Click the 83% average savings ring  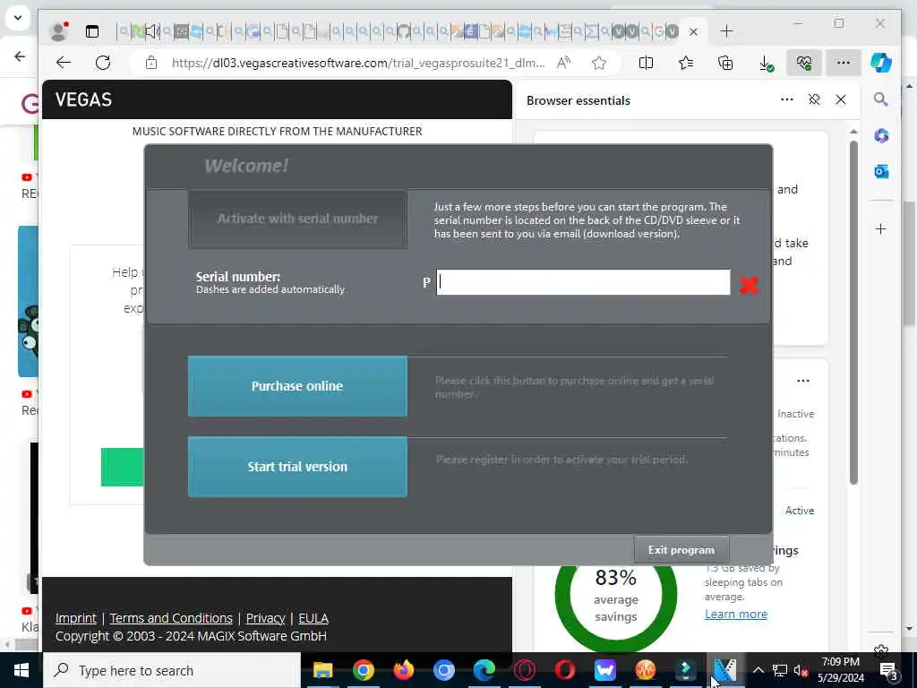(x=615, y=596)
